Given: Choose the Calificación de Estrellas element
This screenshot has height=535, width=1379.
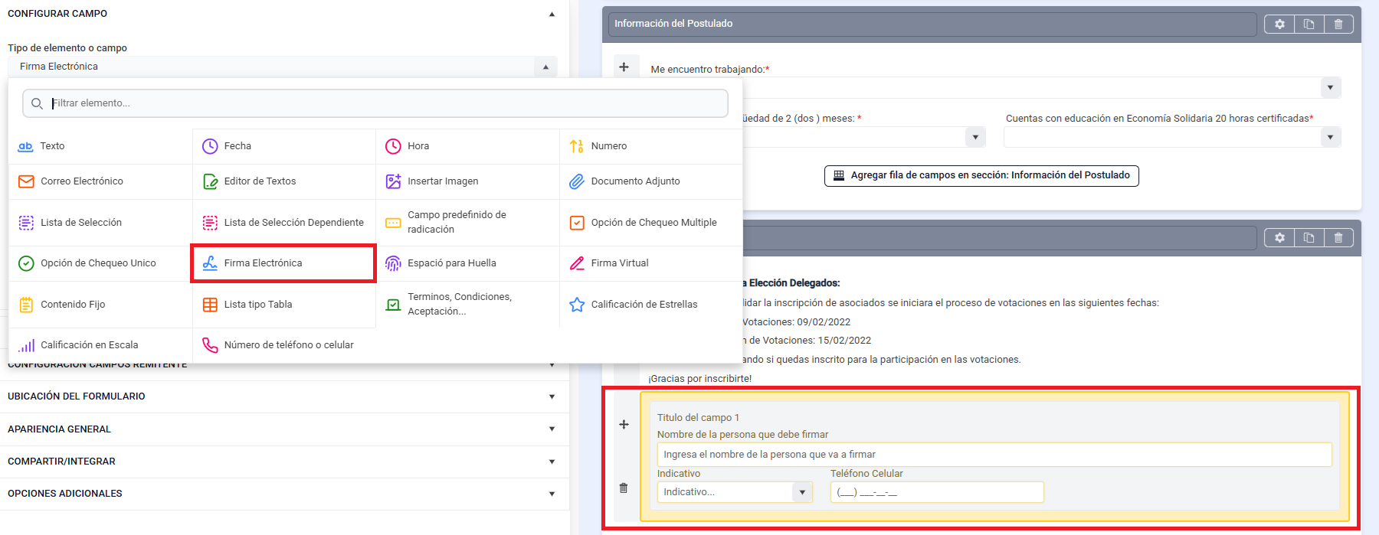Looking at the screenshot, I should pyautogui.click(x=644, y=305).
